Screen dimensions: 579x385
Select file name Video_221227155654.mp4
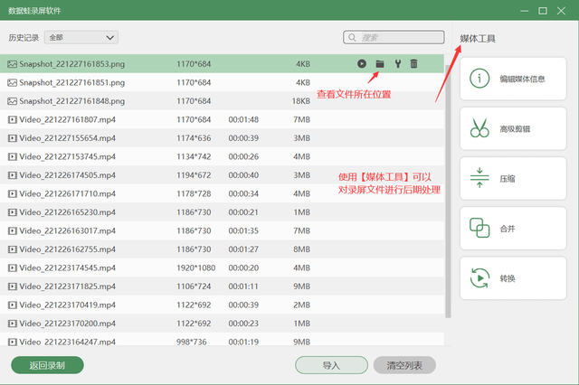tap(68, 138)
